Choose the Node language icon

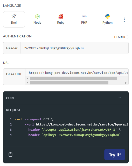coord(37,16)
